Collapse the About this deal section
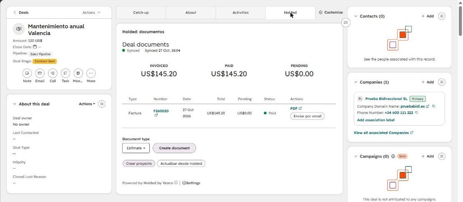Screen dimensions: 463x202 (x=15, y=104)
